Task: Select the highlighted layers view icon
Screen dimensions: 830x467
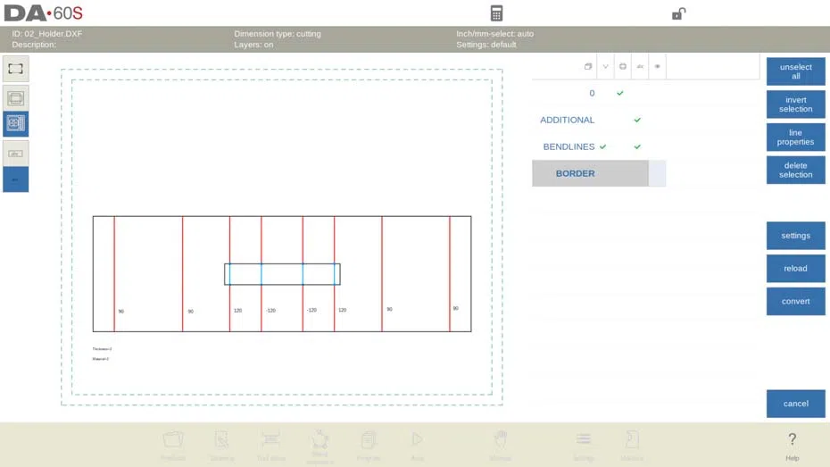Action: [x=15, y=124]
